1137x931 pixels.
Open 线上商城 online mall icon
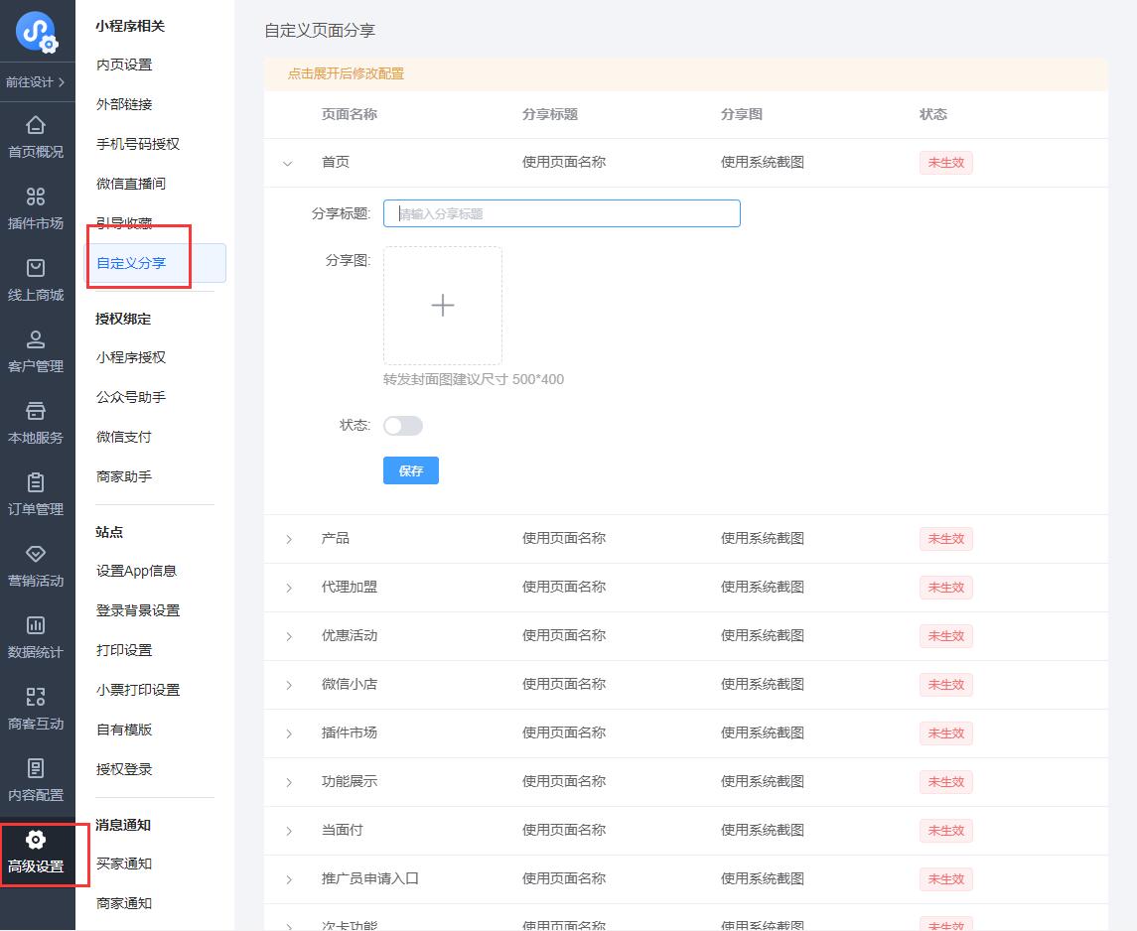(36, 268)
